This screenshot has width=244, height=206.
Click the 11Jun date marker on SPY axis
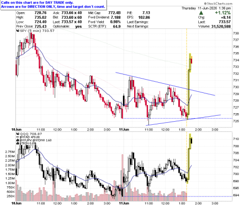pyautogui.click(x=124, y=129)
